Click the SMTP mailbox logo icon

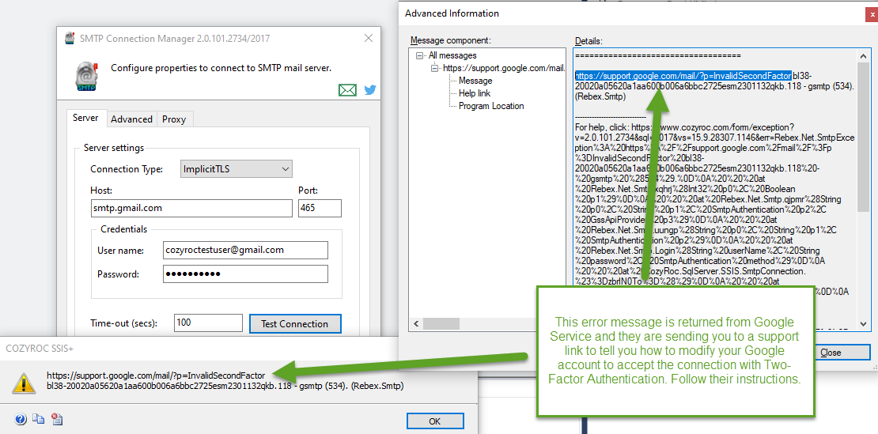coord(85,76)
